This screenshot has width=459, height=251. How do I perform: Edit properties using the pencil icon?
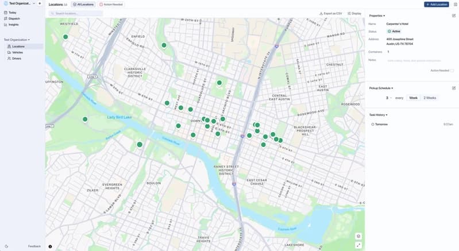[x=454, y=16]
